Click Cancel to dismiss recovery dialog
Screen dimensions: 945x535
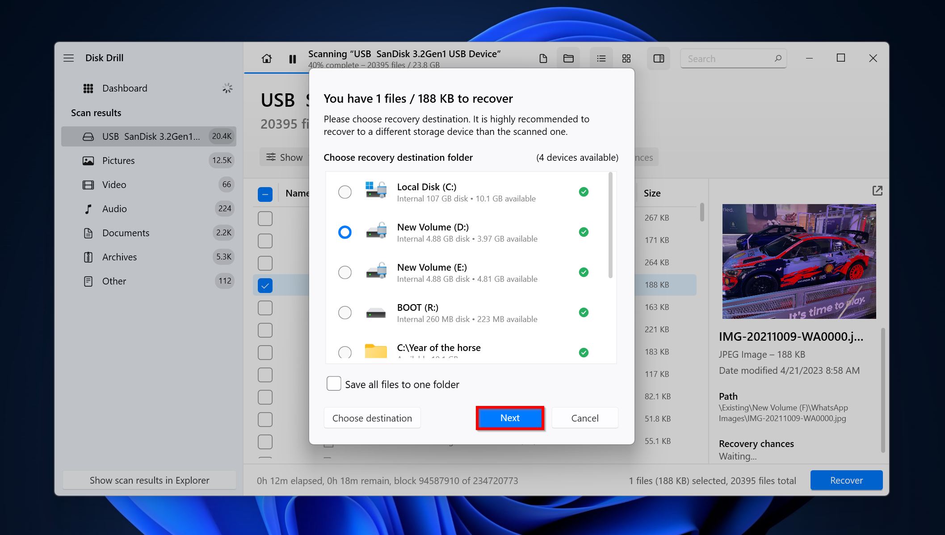(584, 418)
